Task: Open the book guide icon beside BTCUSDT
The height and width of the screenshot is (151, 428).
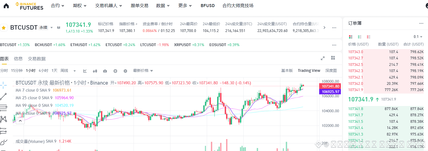Action: point(59,28)
